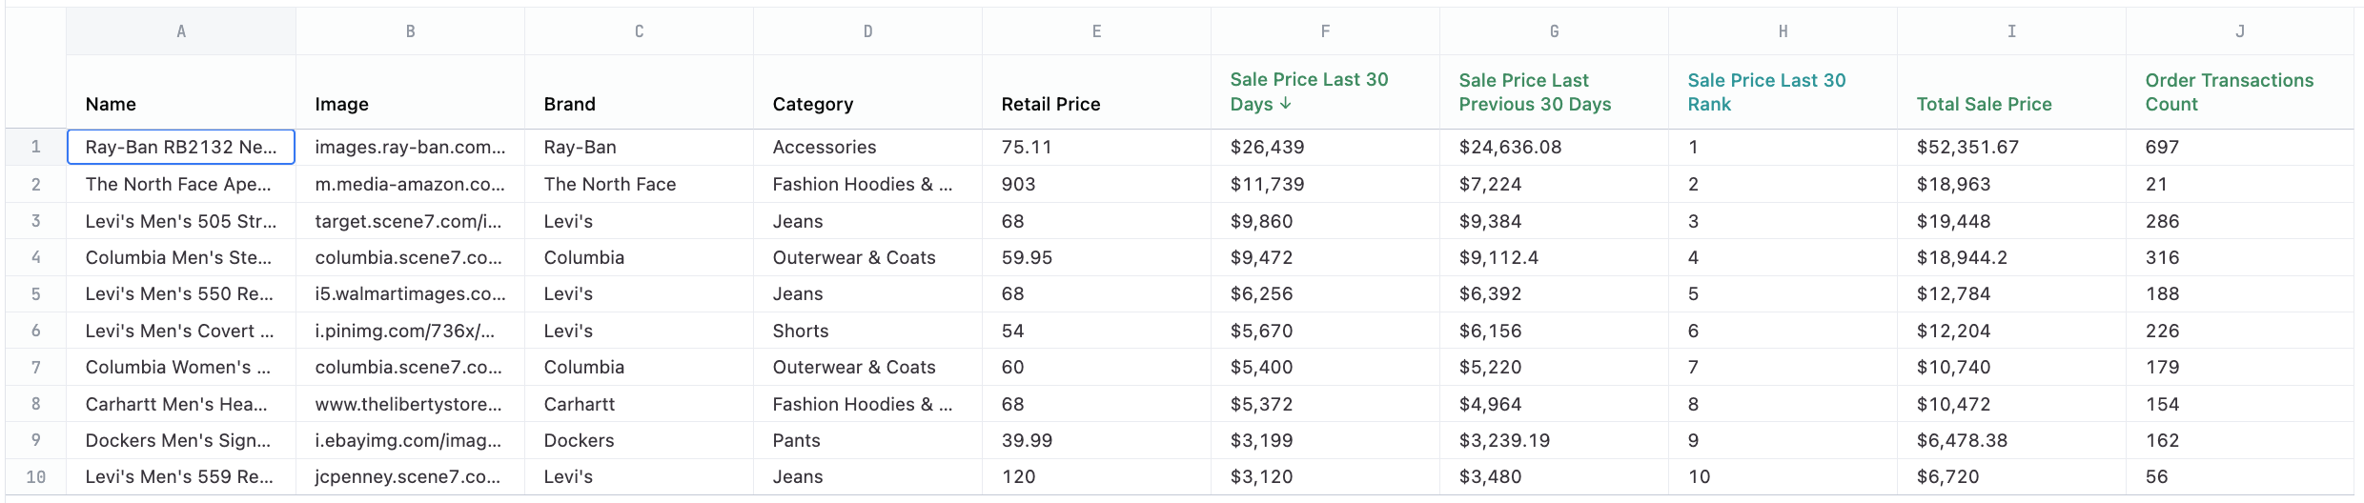Image resolution: width=2364 pixels, height=503 pixels.
Task: Click the i.ebayimg.com image link cell
Action: [410, 440]
